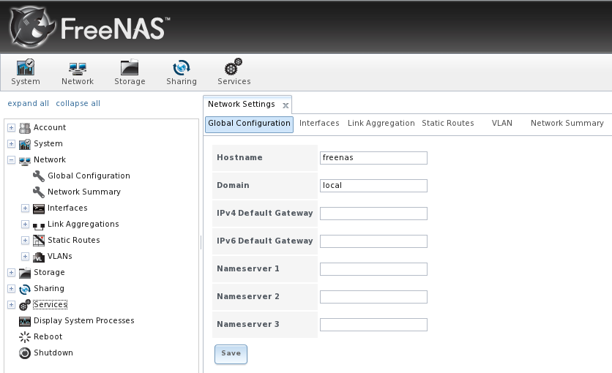Viewport: 612px width, 373px height.
Task: Click the Nameserver 2 field
Action: coord(373,297)
